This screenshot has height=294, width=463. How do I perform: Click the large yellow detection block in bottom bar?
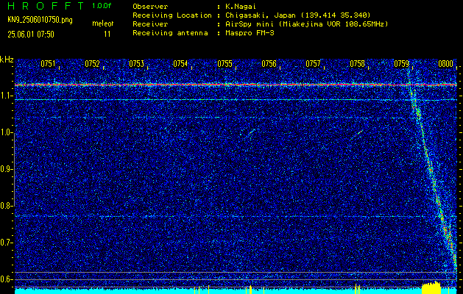point(431,288)
